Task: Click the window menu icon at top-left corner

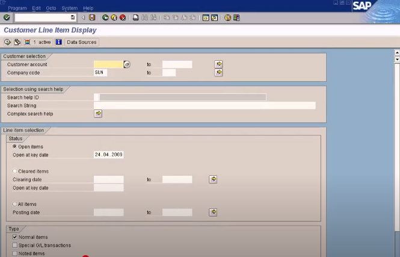Action: (3, 2)
